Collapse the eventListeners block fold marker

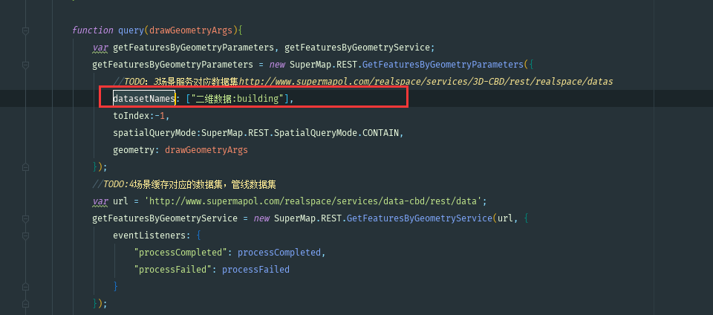(25, 236)
